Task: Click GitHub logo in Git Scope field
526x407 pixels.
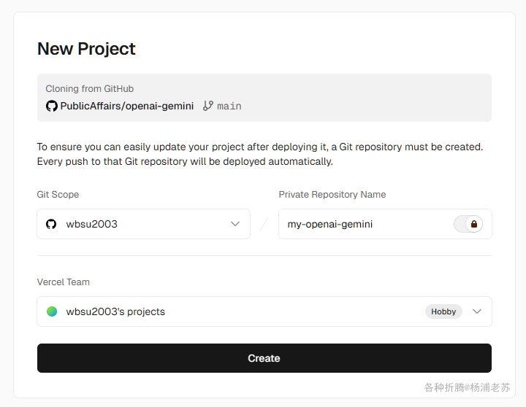Action: tap(51, 224)
